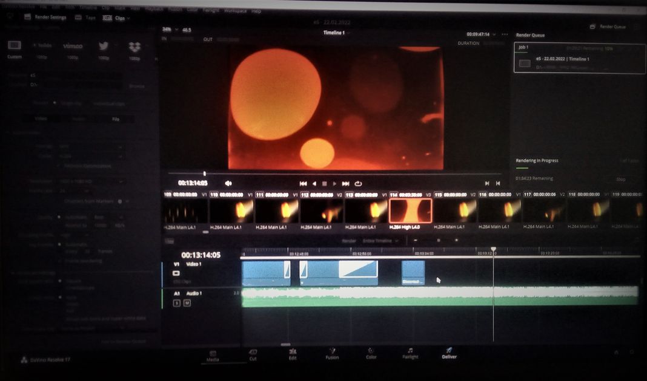Toggle loop playback in the viewer

click(359, 183)
